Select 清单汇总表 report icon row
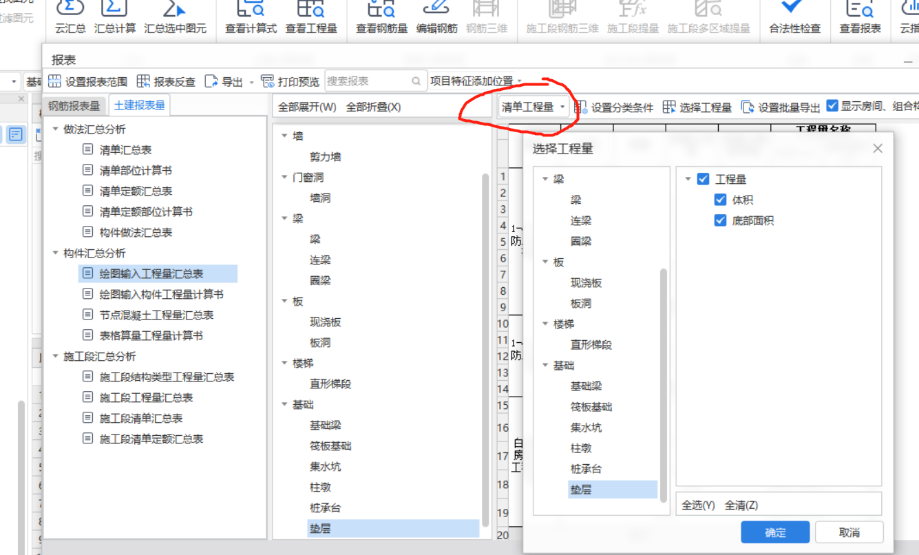 coord(87,149)
